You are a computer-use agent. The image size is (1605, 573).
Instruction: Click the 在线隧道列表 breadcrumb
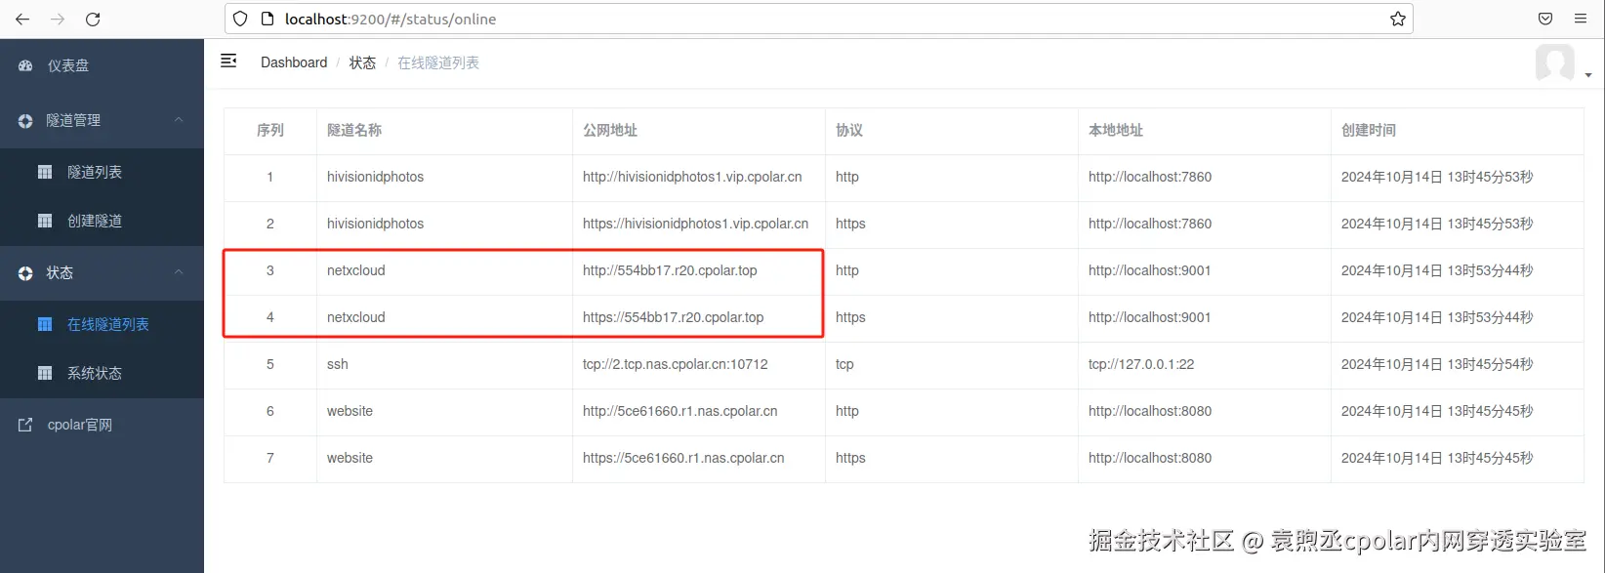[x=438, y=62]
